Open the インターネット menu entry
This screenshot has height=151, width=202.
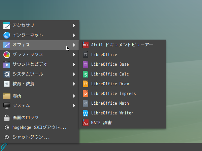coord(39,35)
